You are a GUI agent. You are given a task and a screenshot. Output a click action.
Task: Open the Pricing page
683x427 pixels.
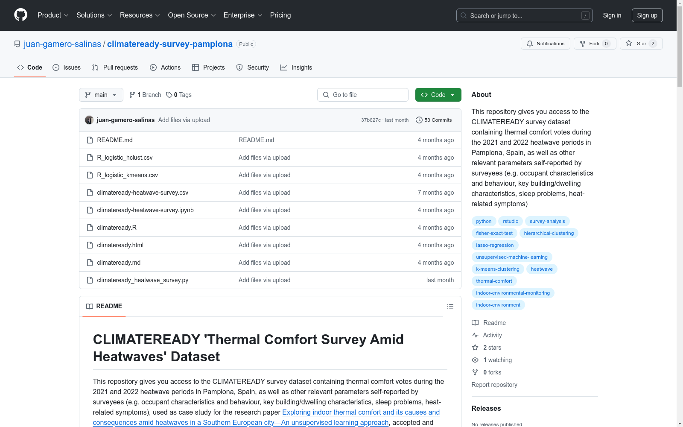(280, 15)
